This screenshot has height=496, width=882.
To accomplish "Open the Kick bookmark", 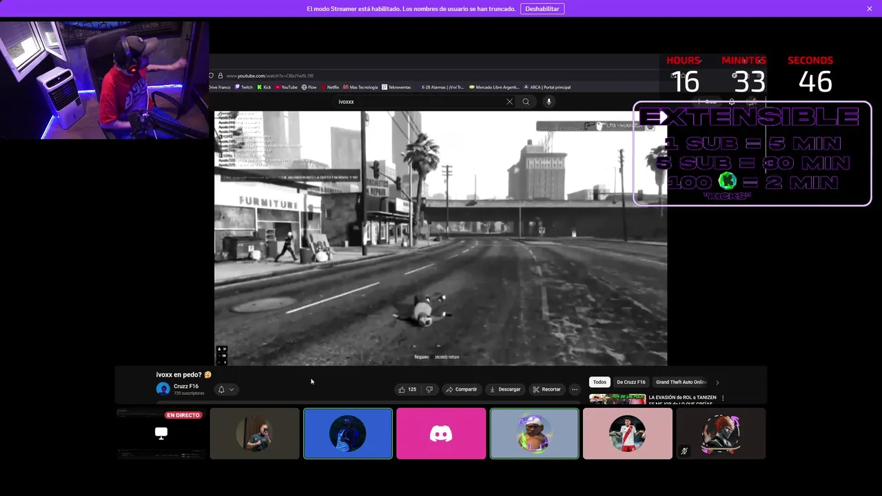I will point(264,87).
